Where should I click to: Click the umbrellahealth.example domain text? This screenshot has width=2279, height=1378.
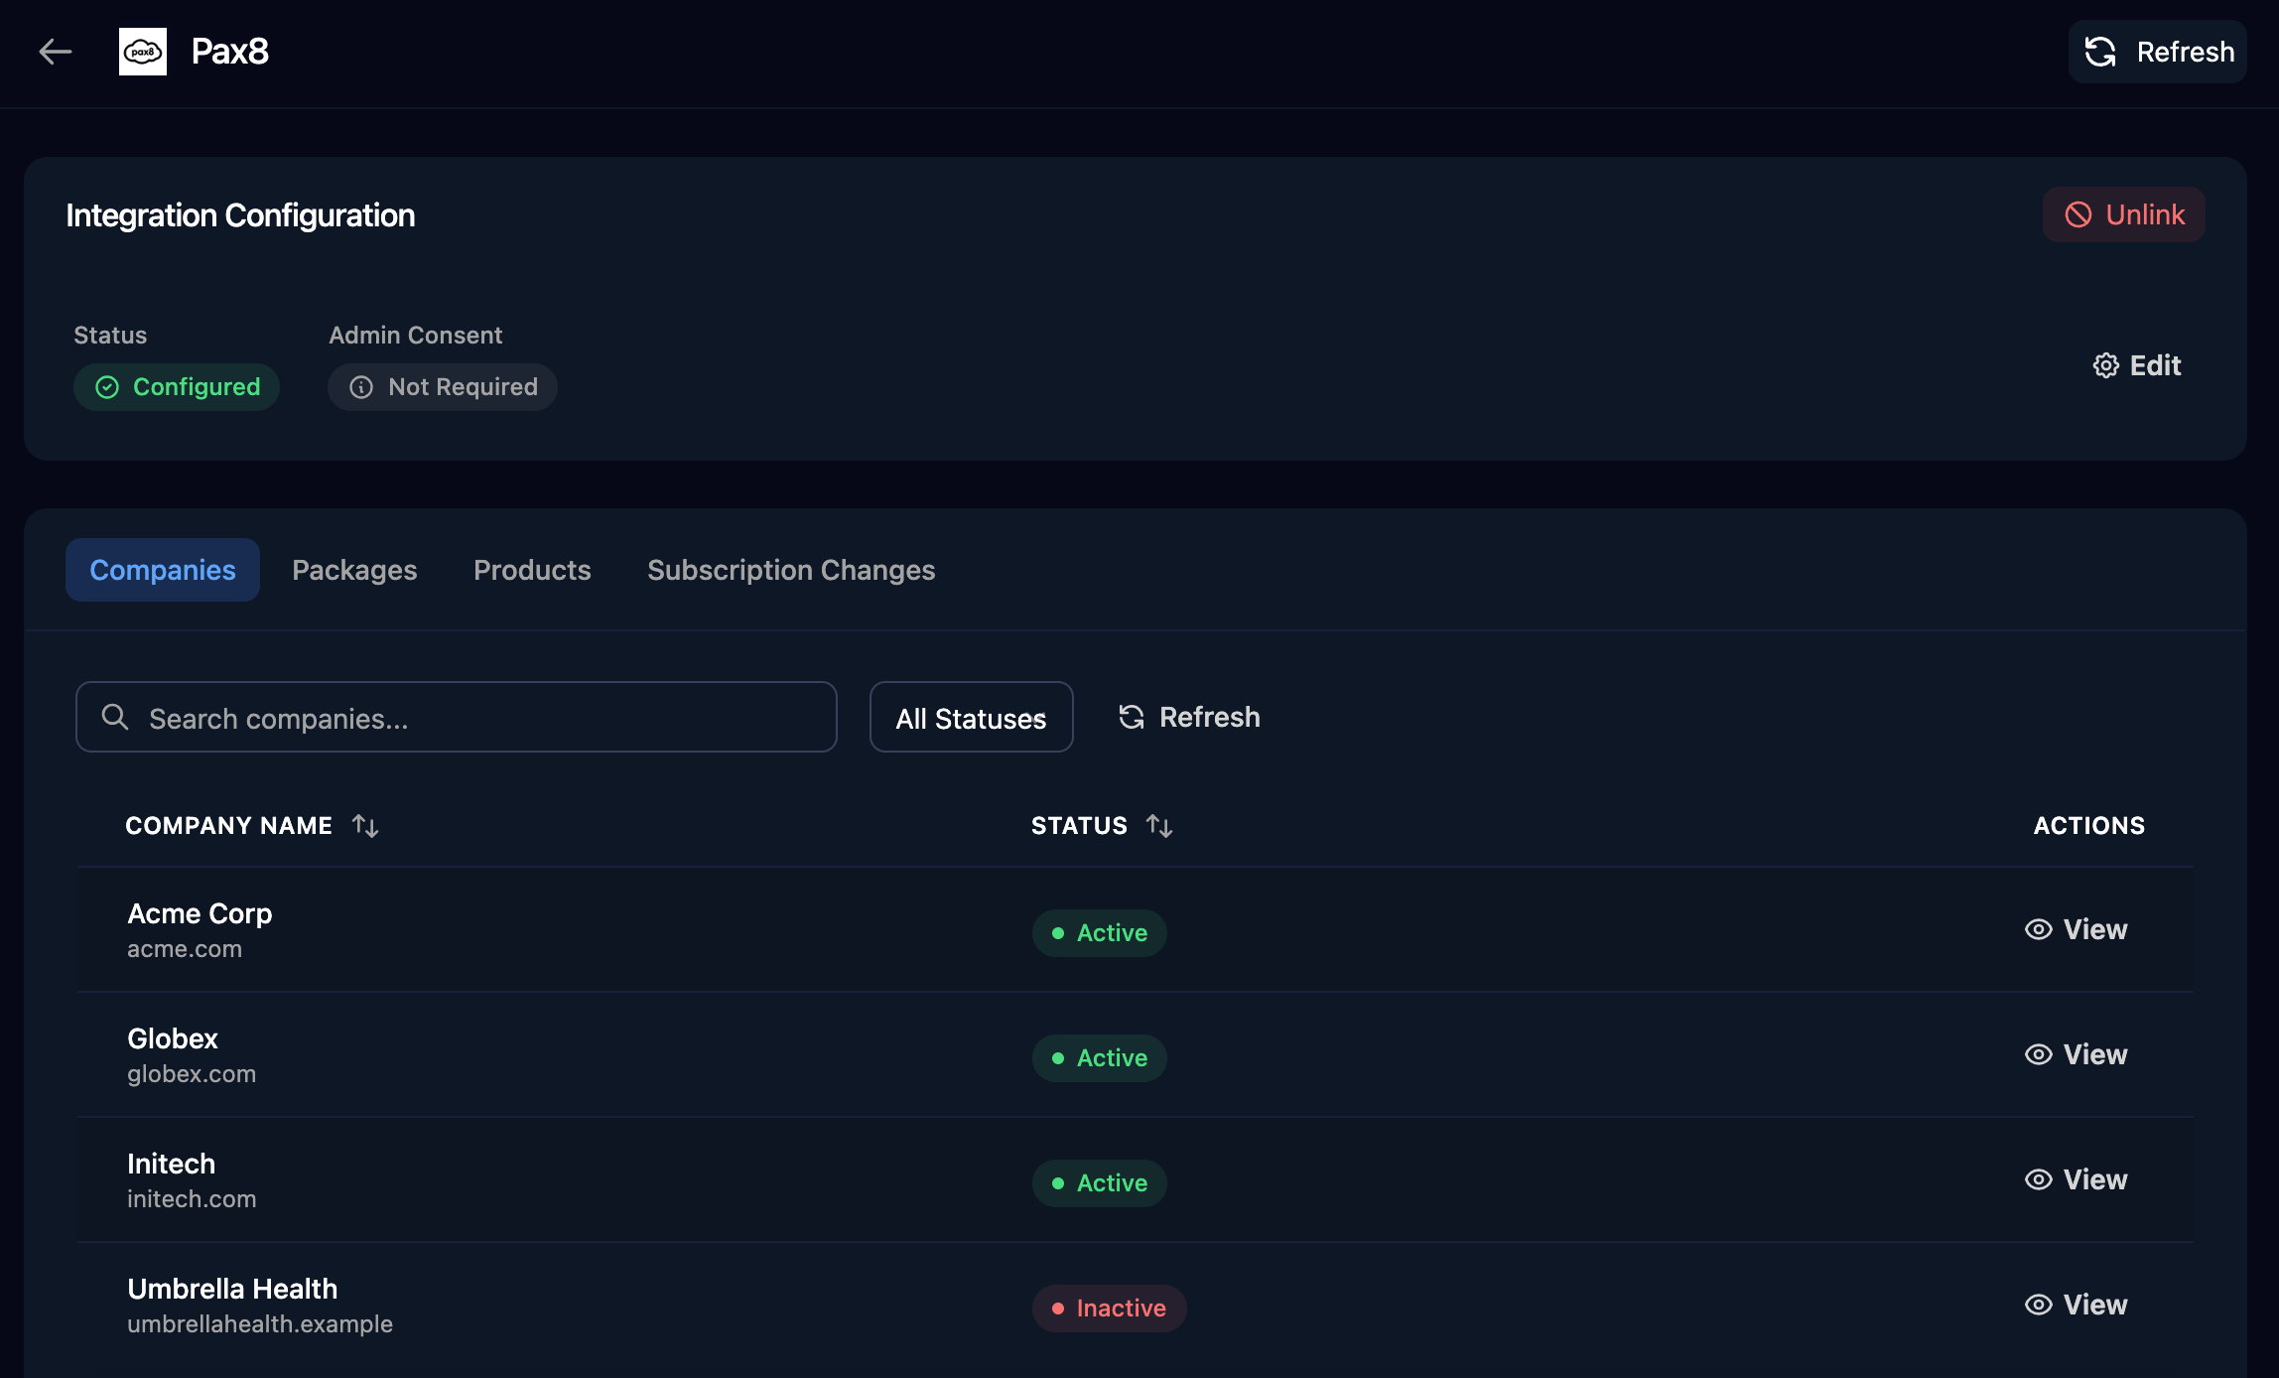click(x=260, y=1324)
